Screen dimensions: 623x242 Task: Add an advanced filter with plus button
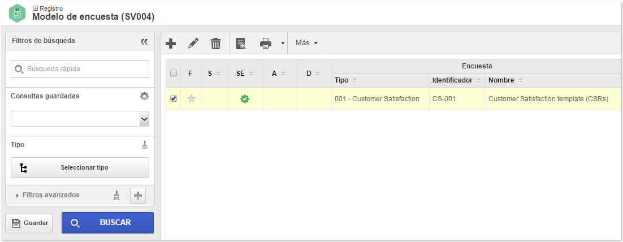pyautogui.click(x=138, y=196)
